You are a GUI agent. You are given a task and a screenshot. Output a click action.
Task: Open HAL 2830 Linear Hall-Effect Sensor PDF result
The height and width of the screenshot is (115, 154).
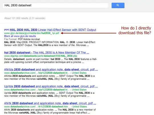pyautogui.click(x=53, y=30)
